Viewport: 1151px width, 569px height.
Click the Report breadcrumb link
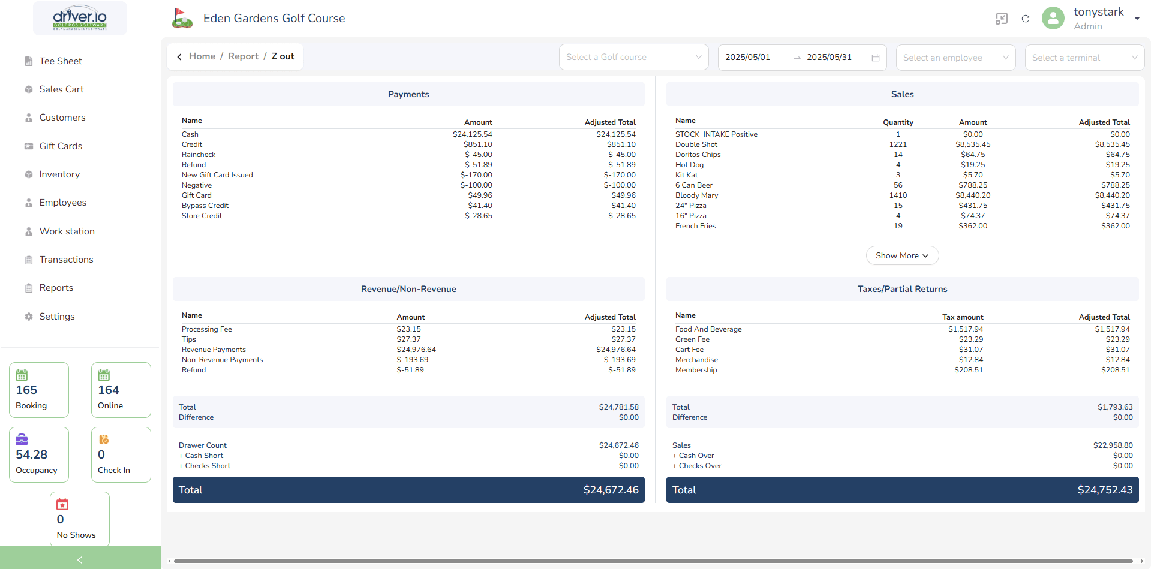pyautogui.click(x=243, y=56)
